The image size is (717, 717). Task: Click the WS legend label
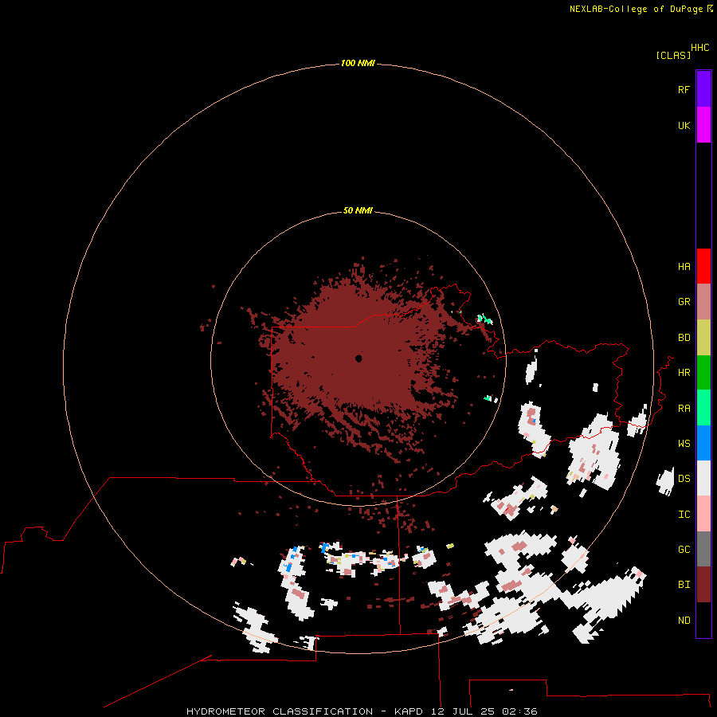click(684, 444)
